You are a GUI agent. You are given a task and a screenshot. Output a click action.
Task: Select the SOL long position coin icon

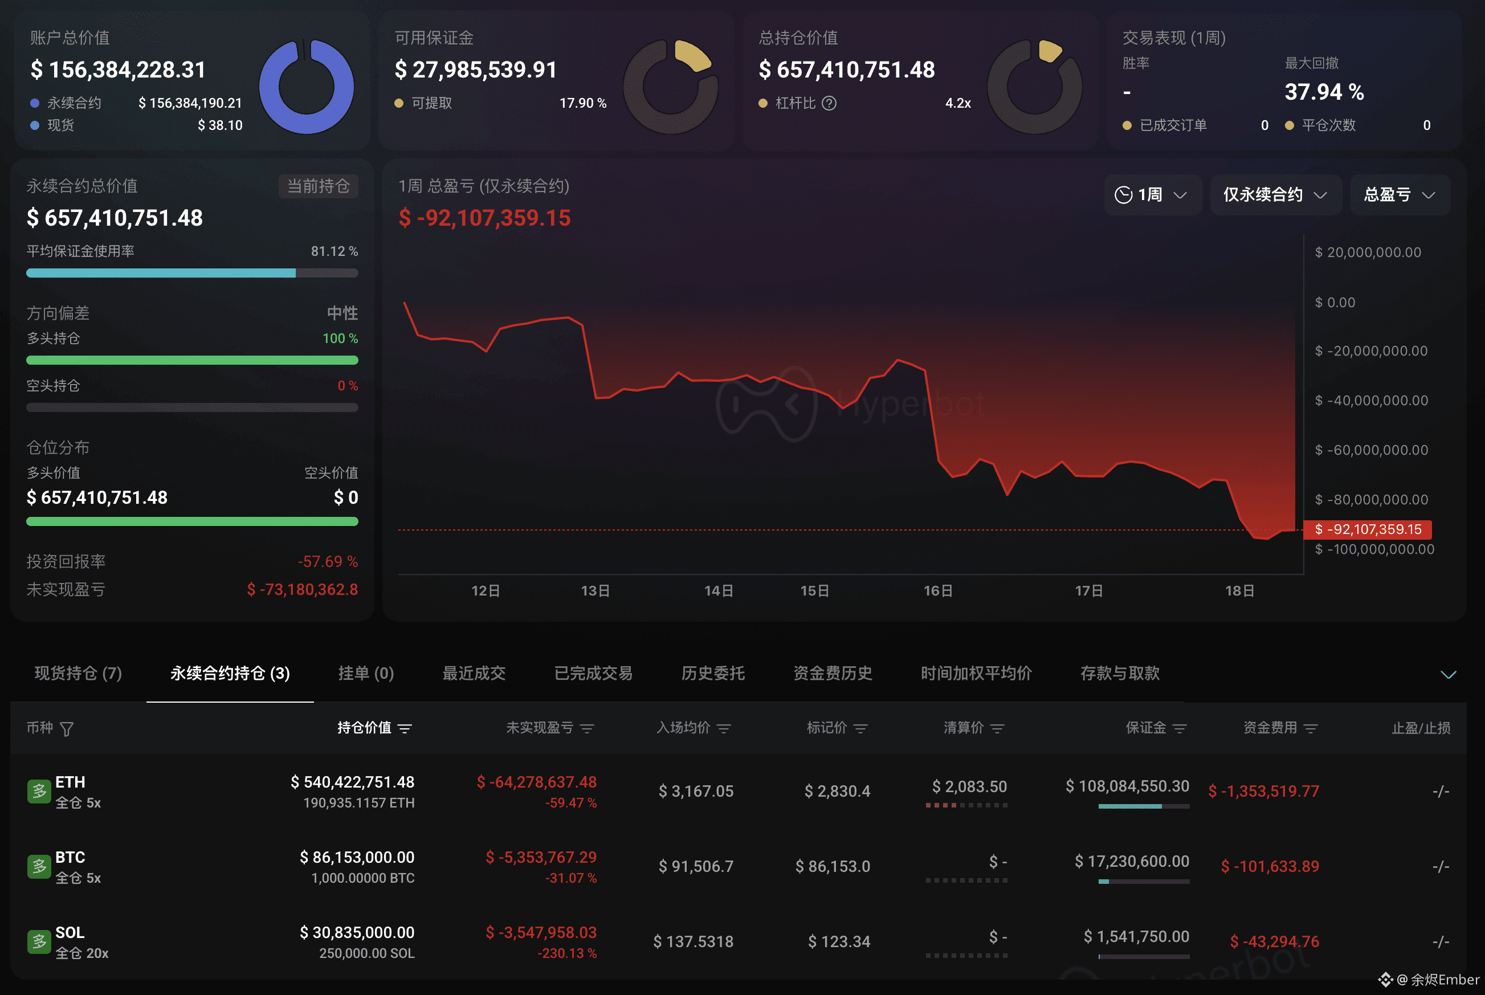coord(38,941)
